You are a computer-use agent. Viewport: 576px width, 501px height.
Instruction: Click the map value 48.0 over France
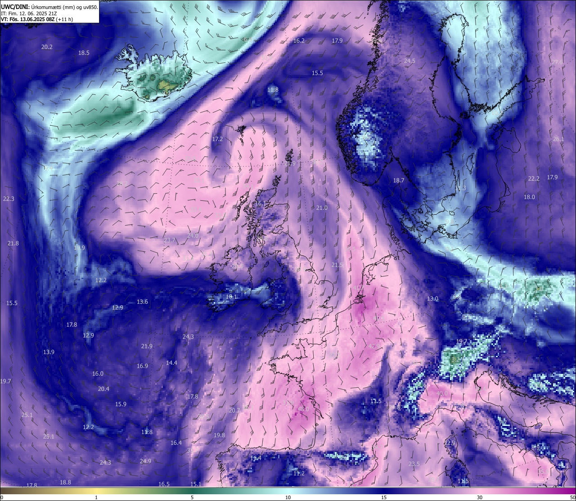pos(304,409)
